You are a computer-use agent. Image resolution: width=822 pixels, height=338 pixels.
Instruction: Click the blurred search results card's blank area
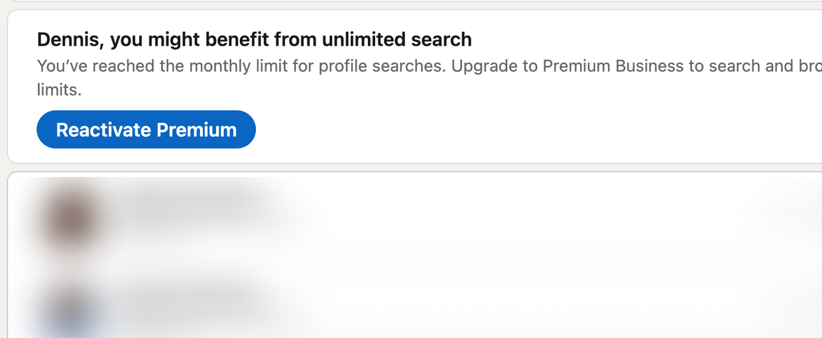pyautogui.click(x=530, y=265)
